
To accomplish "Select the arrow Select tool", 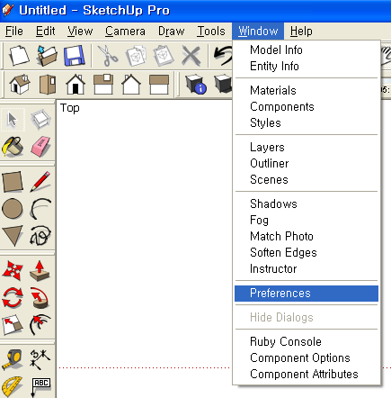I will [x=13, y=120].
